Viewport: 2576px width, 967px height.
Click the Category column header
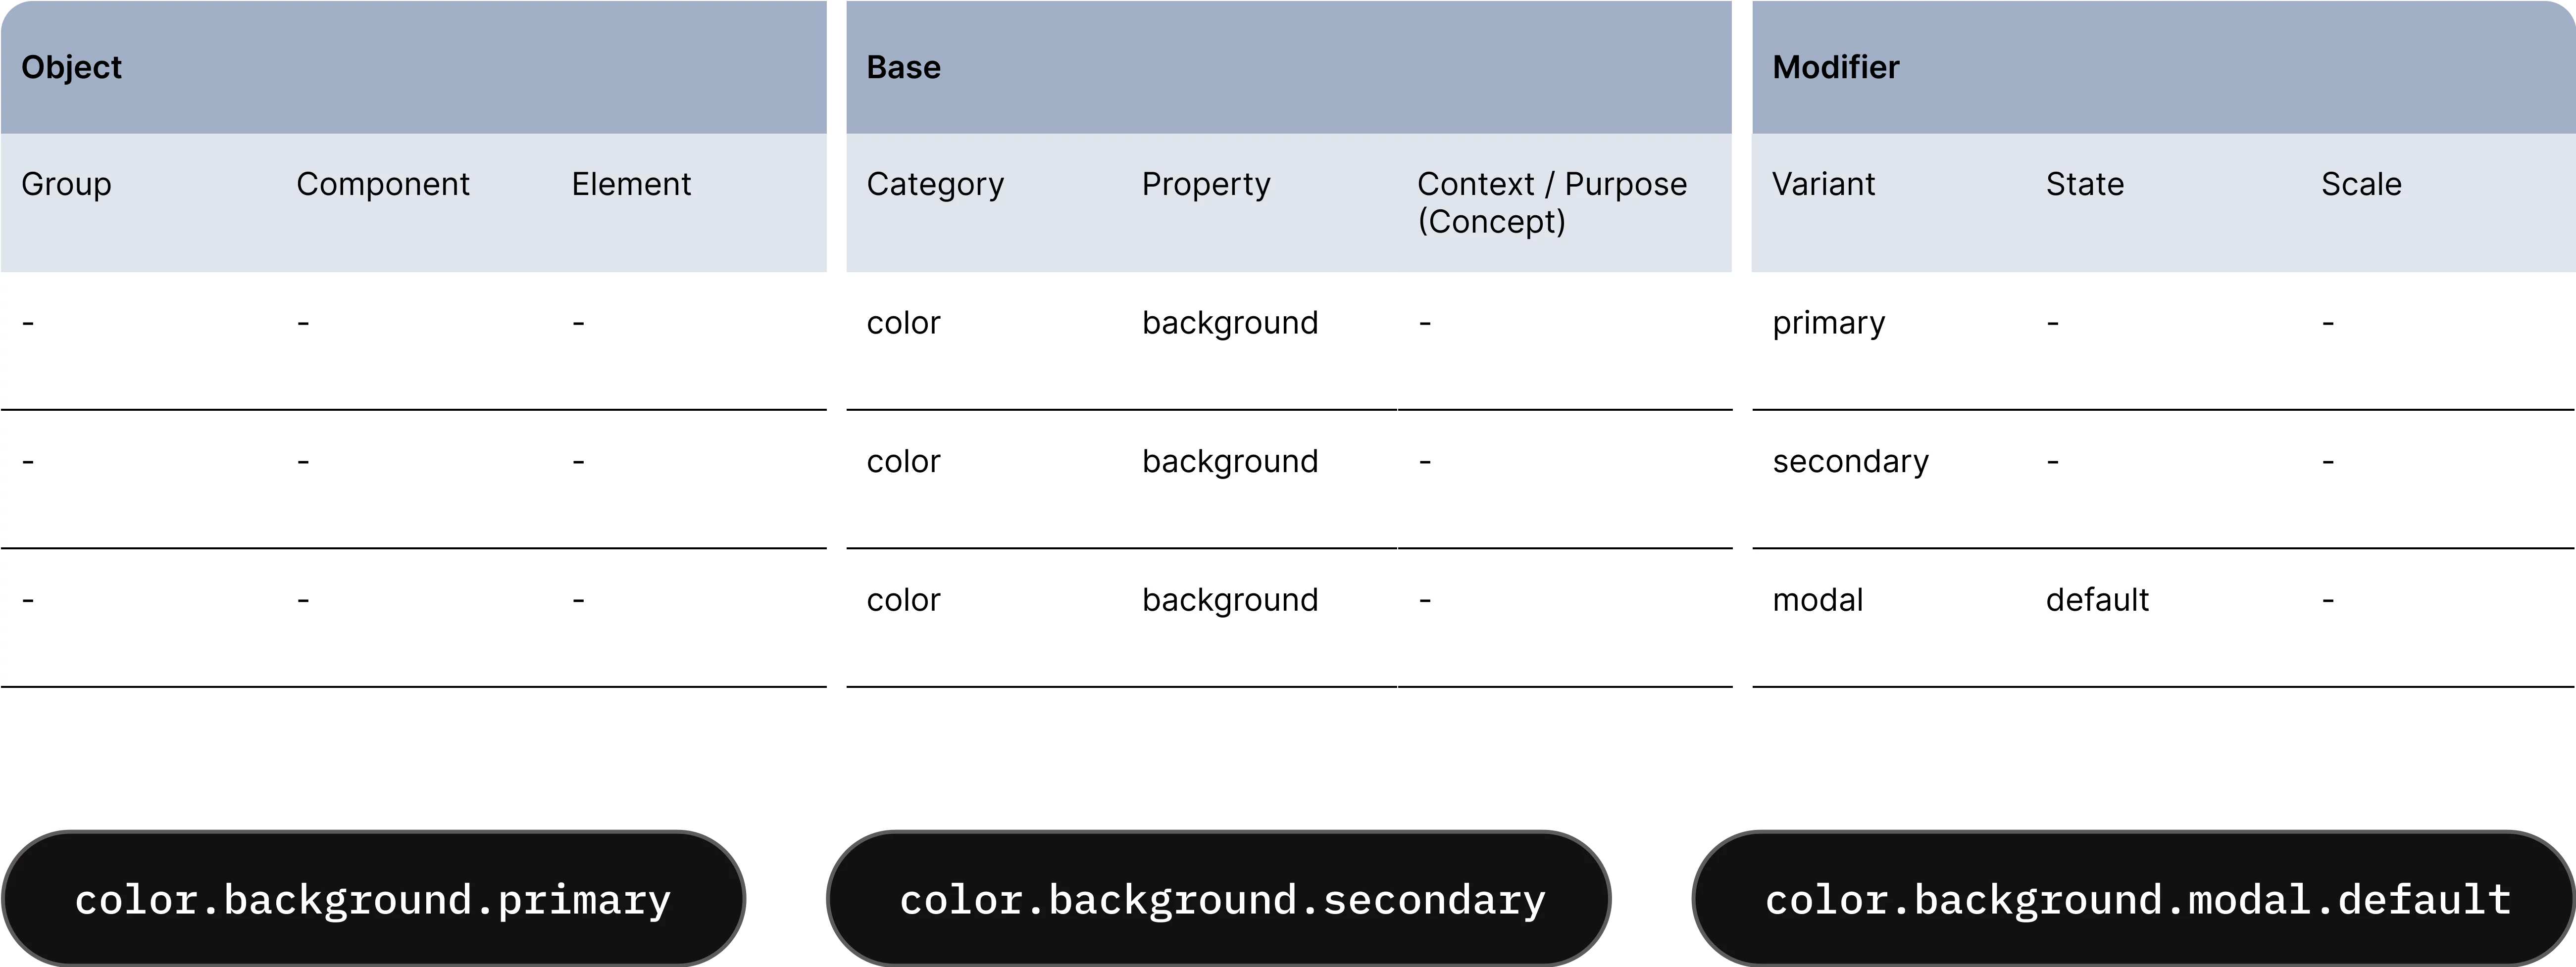(935, 184)
